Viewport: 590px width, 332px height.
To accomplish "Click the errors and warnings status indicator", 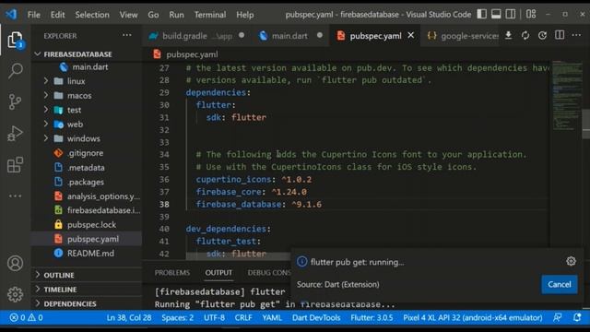I will (x=26, y=317).
